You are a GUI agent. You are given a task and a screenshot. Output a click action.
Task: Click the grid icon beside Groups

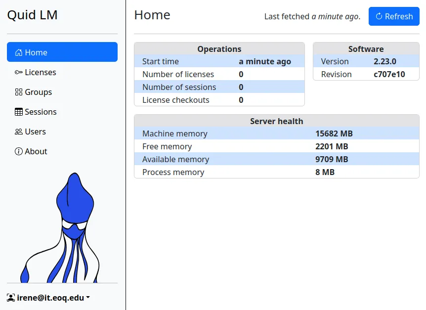(18, 92)
